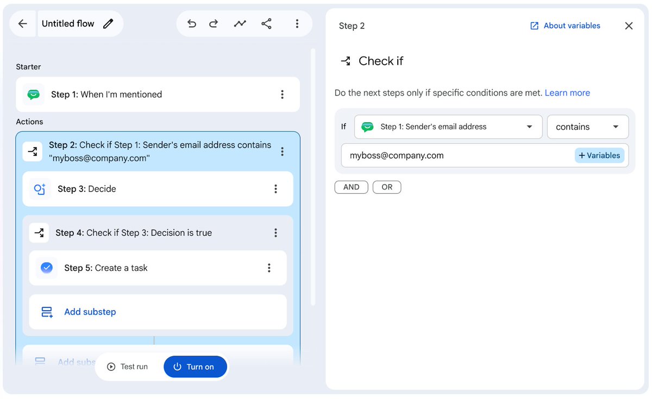Insert a variable with Variables button

point(599,155)
